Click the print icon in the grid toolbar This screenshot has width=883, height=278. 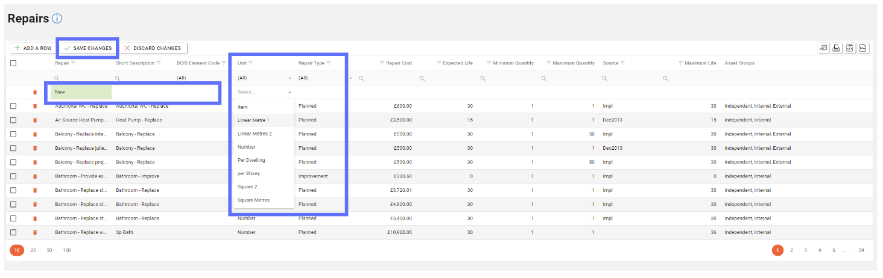pos(837,48)
